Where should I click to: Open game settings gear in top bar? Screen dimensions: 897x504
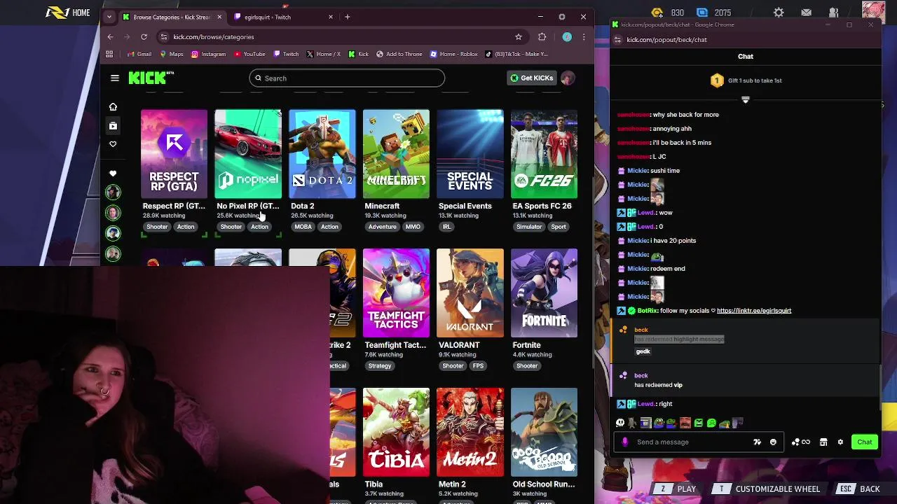tap(779, 13)
